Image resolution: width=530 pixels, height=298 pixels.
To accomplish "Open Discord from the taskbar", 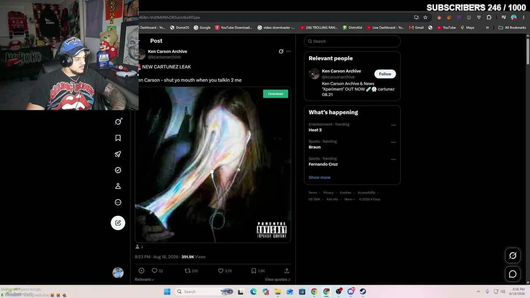I will (x=351, y=292).
